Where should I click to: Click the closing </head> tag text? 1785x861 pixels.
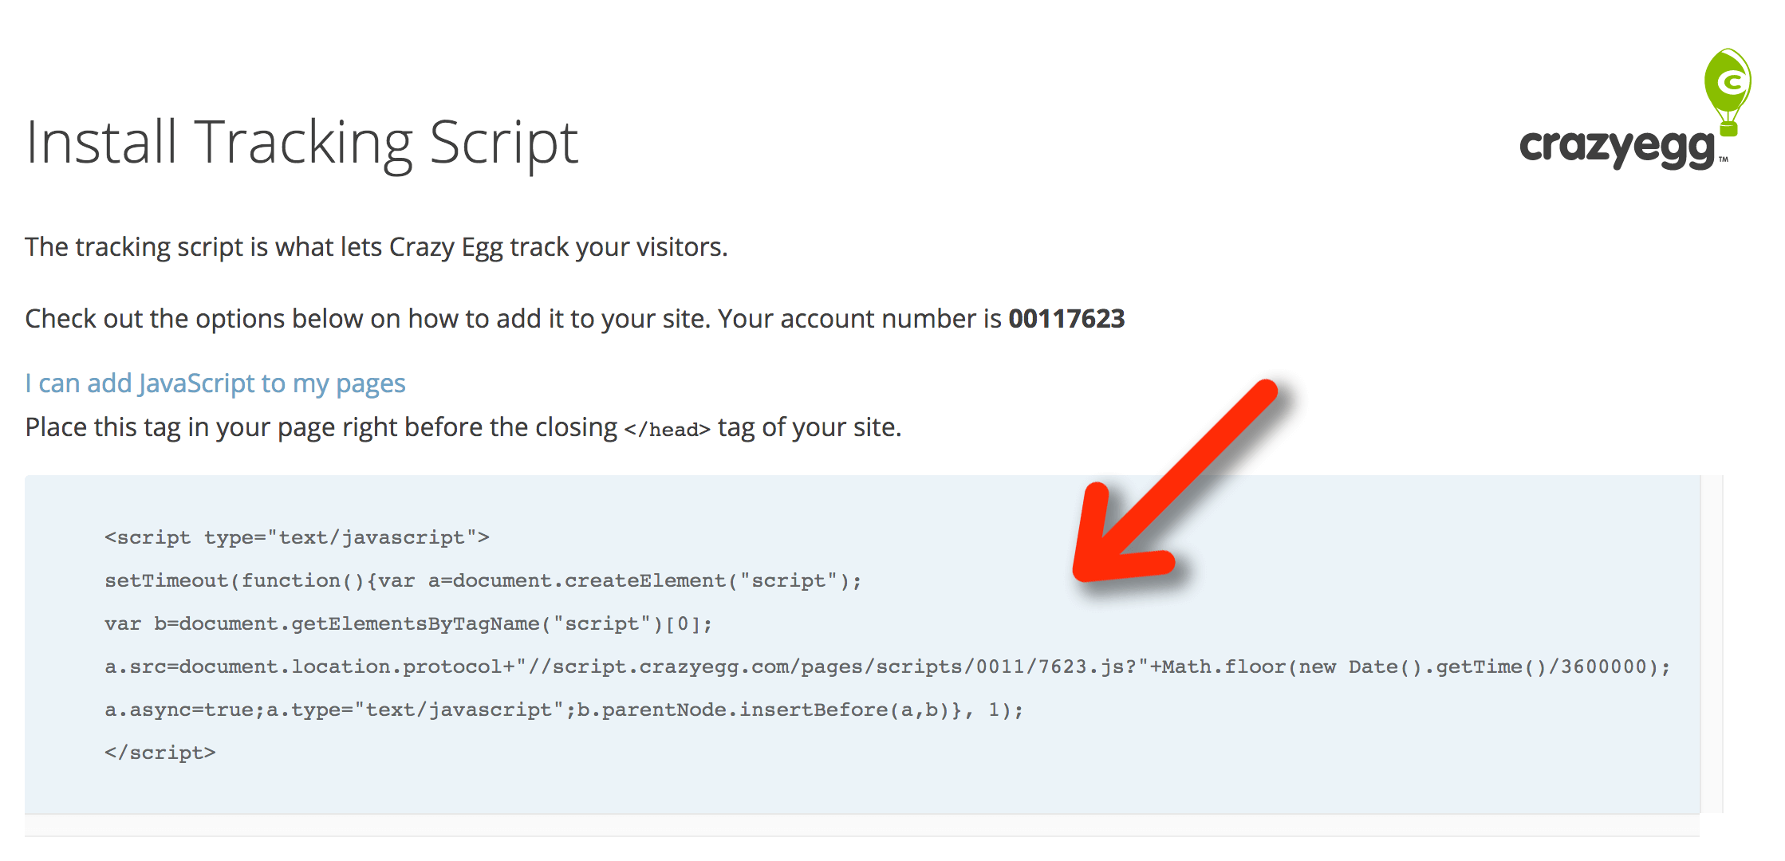664,428
